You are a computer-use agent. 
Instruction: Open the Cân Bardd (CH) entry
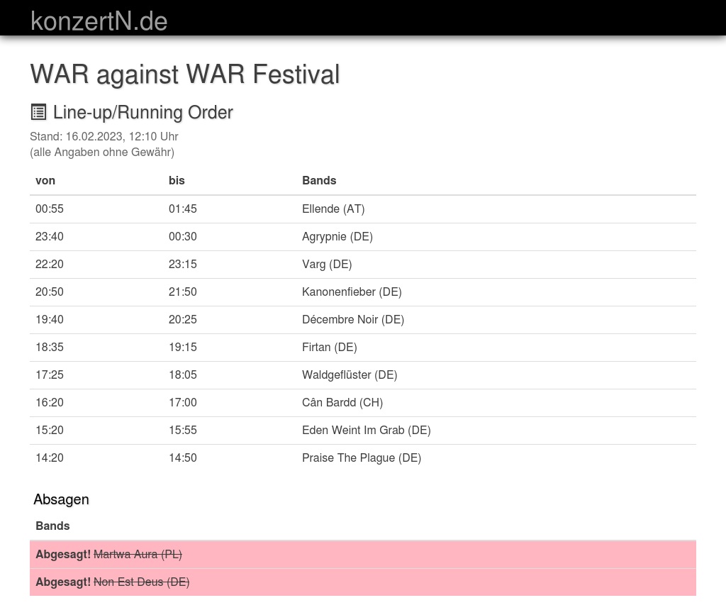point(342,402)
